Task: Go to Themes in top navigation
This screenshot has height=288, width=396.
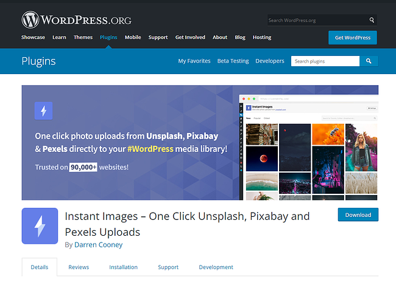Action: tap(83, 37)
